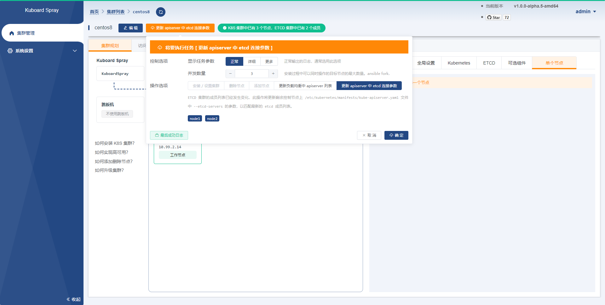This screenshot has width=605, height=305.
Task: Select 添加节点 operation option
Action: [262, 86]
